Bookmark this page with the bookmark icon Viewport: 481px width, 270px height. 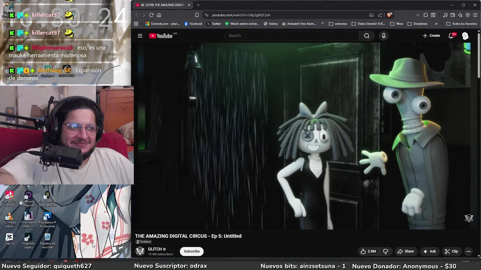tap(197, 15)
